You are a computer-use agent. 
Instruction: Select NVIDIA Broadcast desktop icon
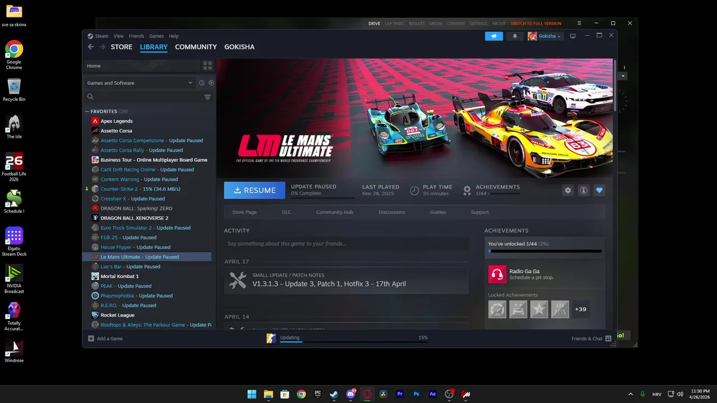[x=14, y=279]
